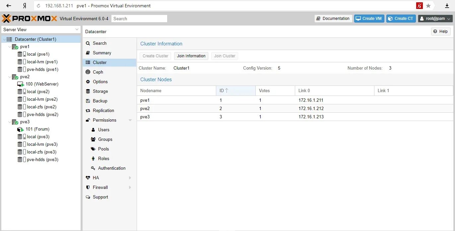This screenshot has height=231, width=455.
Task: Click the browser reload icon
Action: [x=38, y=6]
